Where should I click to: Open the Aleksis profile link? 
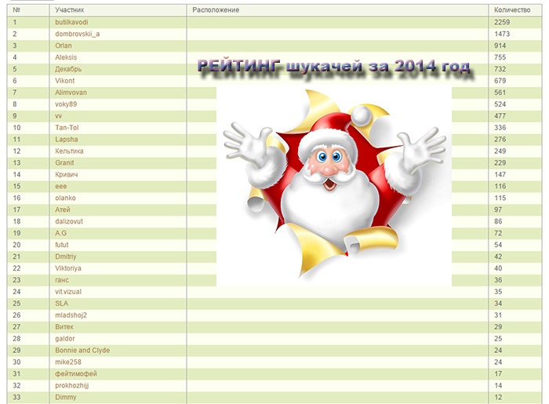click(x=66, y=57)
